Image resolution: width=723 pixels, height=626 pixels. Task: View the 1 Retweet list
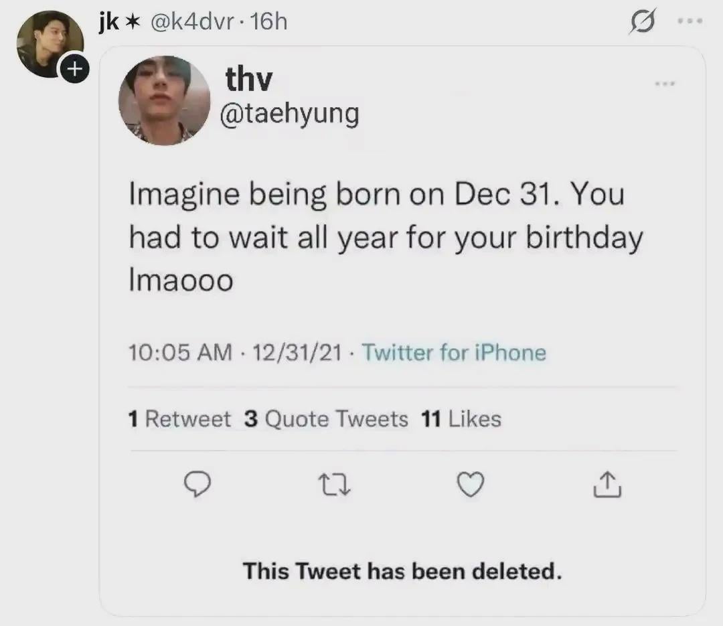coord(179,419)
